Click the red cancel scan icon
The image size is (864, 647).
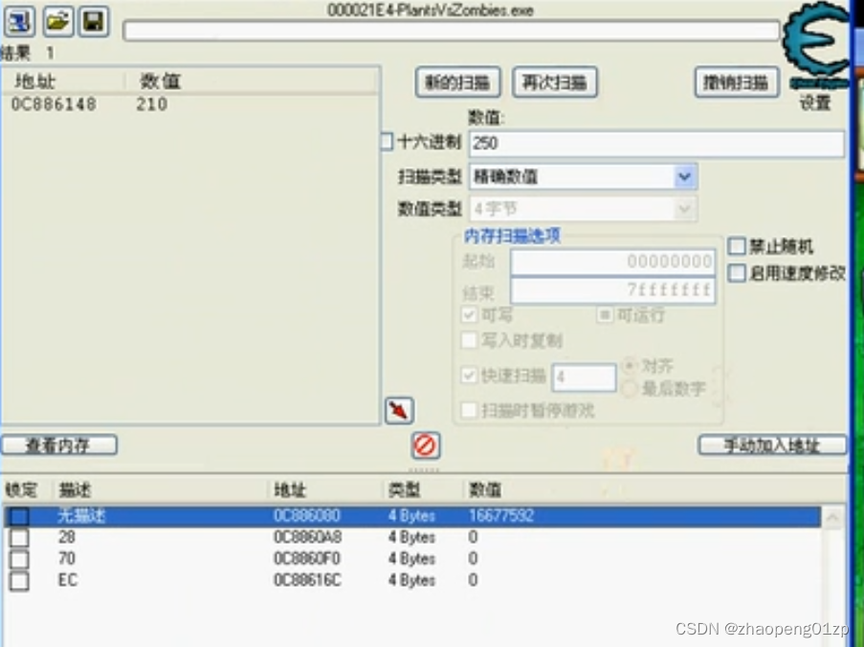click(425, 444)
